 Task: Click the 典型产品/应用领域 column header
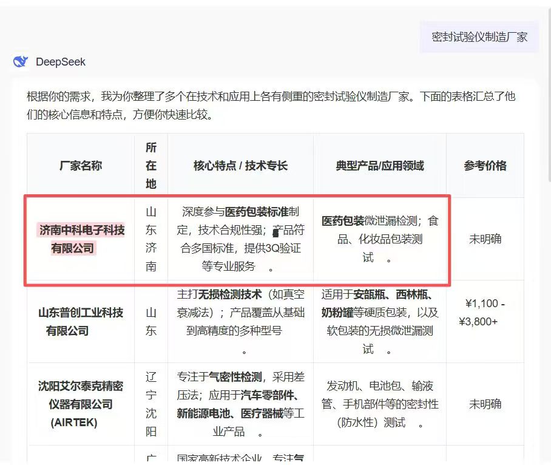tap(380, 165)
